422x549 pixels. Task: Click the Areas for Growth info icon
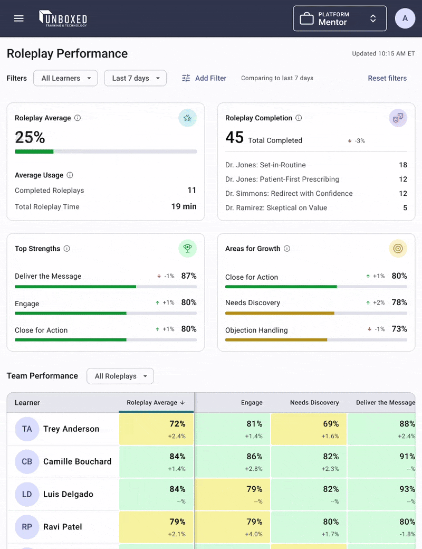[287, 249]
